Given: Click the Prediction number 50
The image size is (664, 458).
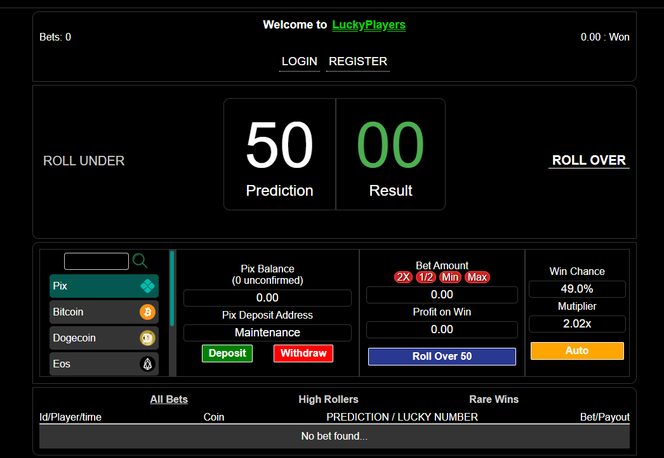Looking at the screenshot, I should 279,145.
